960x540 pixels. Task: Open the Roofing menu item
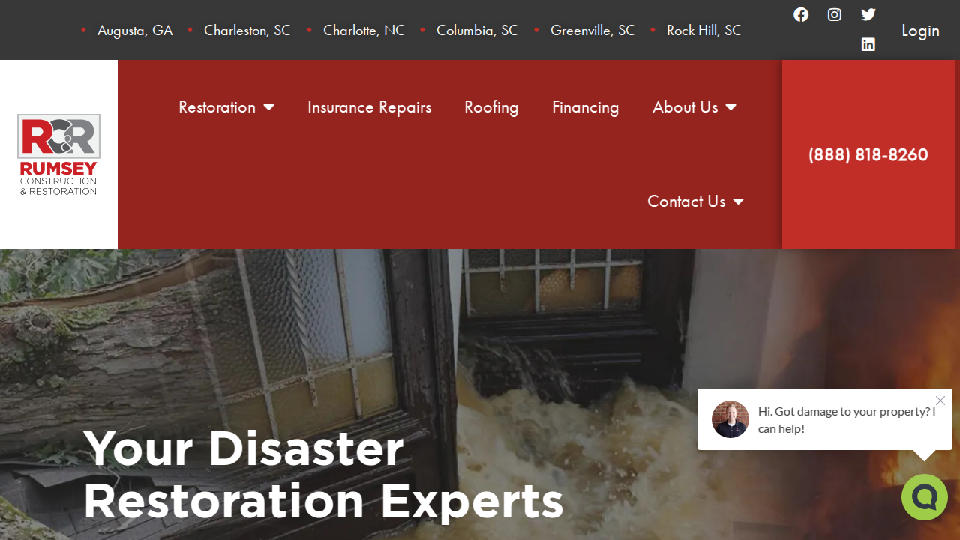[491, 107]
